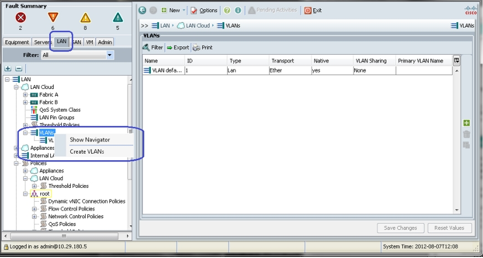Switch to the Equipment tab
Screen dimensions: 483x258
tap(17, 42)
